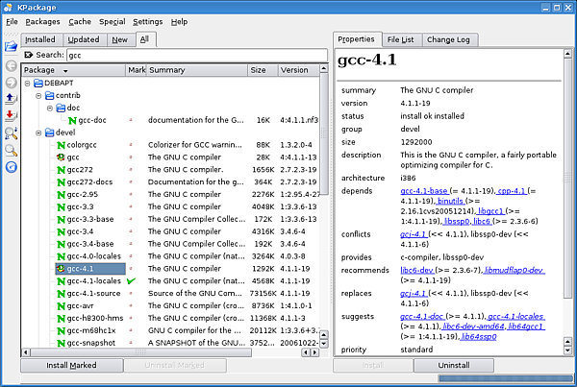The width and height of the screenshot is (577, 387).
Task: Click the expand tree (blue up arrow) icon
Action: point(11,97)
